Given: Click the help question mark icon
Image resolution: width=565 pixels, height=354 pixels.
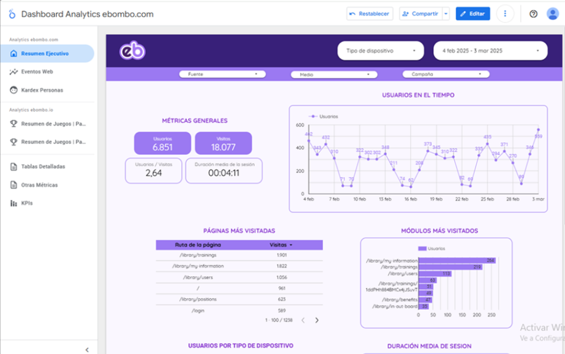Looking at the screenshot, I should pos(533,14).
